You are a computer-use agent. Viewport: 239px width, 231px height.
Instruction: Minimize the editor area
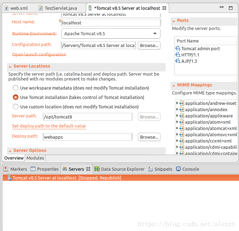pyautogui.click(x=222, y=7)
